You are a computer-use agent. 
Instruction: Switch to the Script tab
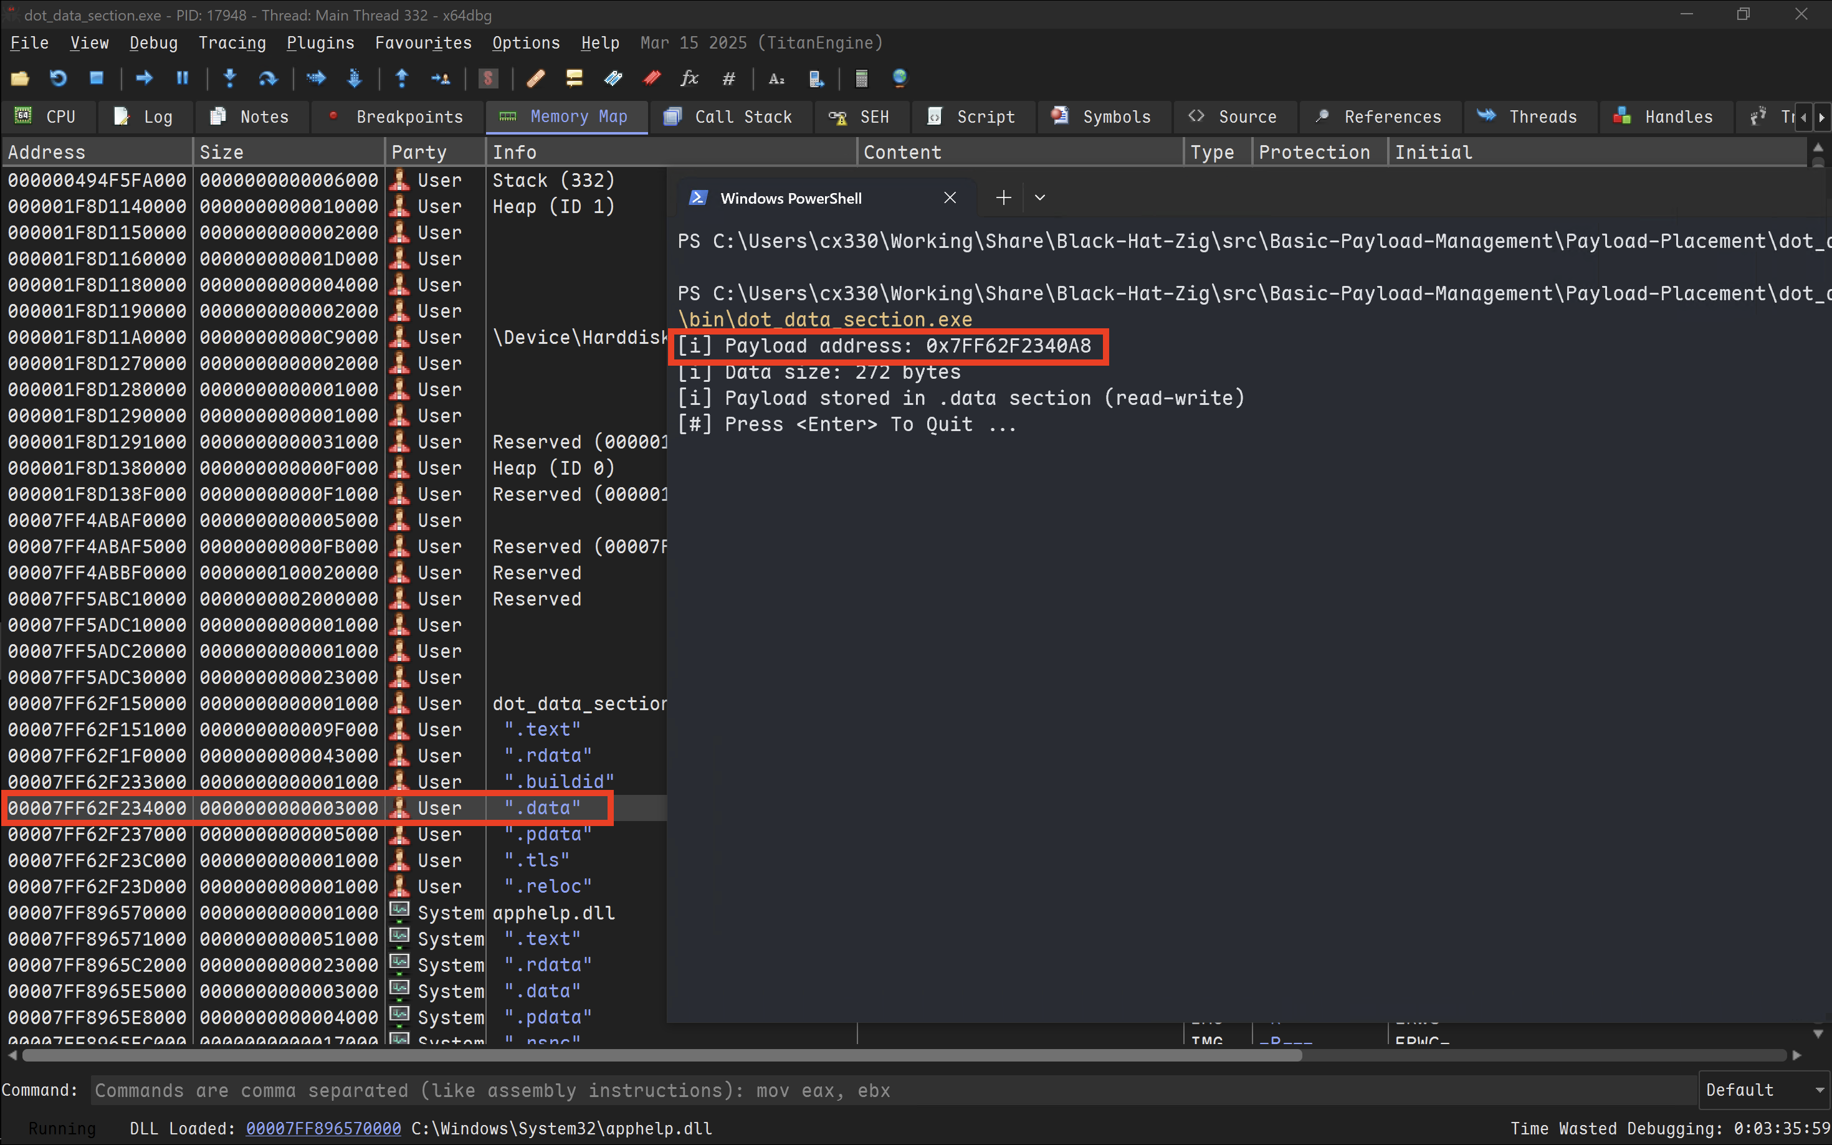pos(973,116)
